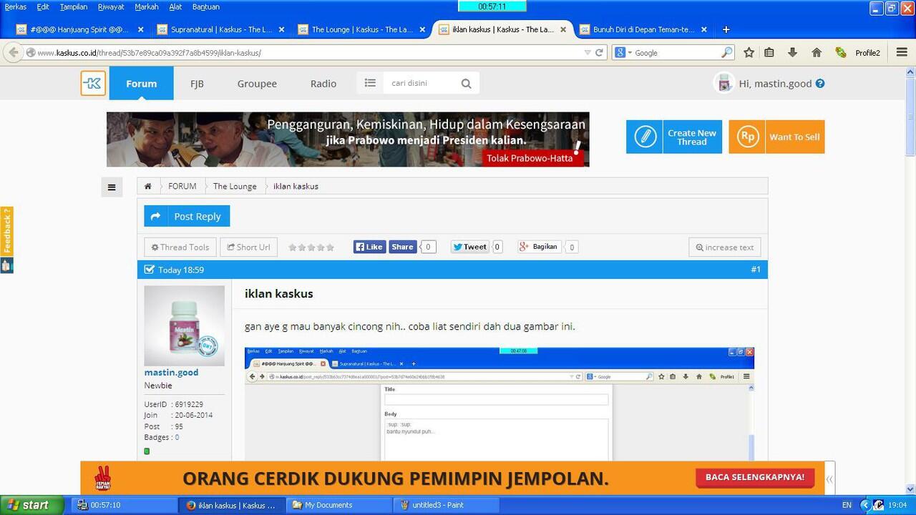Open the search engine dropdown arrow
This screenshot has width=916, height=515.
coord(628,52)
